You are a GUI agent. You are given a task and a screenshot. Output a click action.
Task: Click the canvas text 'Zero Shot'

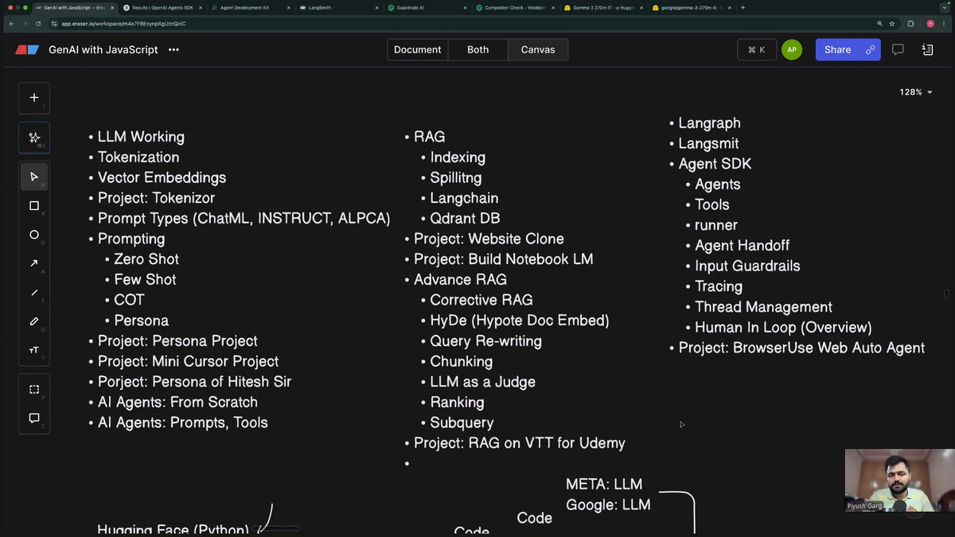tap(146, 259)
